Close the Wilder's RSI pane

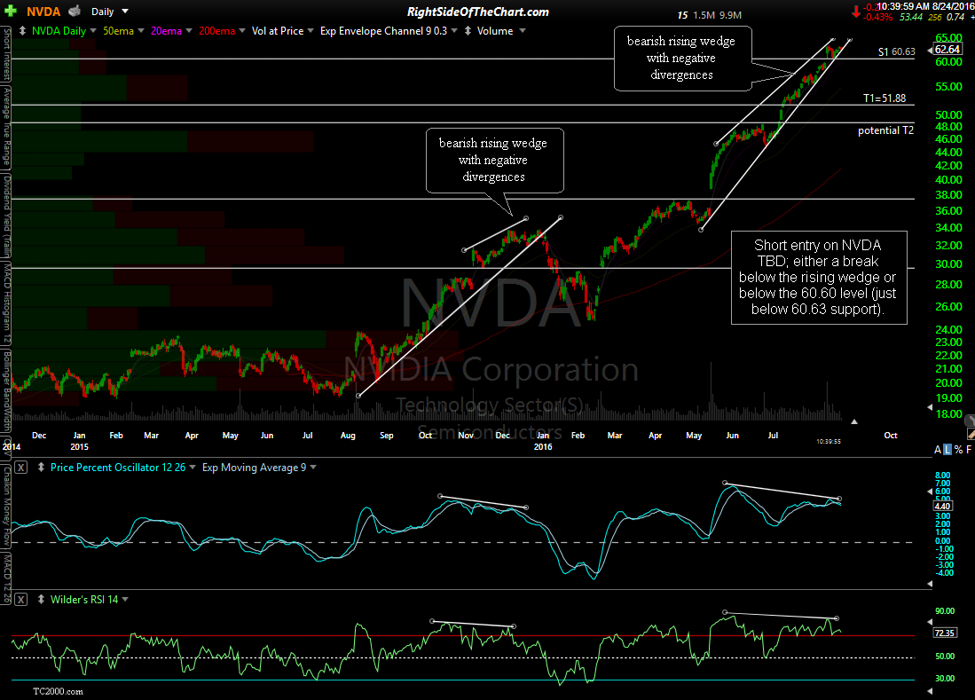(x=20, y=600)
